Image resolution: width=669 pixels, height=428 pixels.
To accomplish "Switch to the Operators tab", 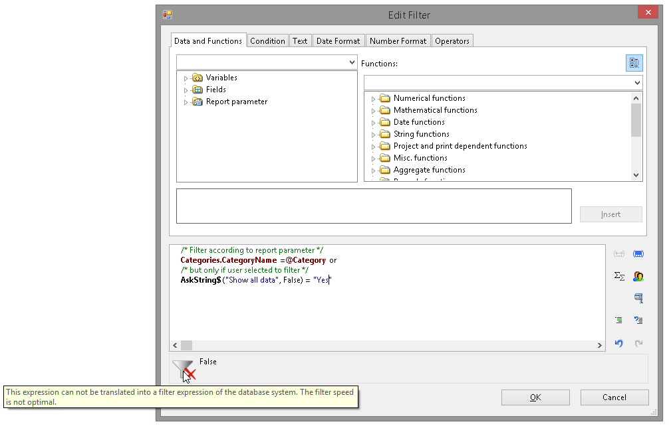I will 452,41.
